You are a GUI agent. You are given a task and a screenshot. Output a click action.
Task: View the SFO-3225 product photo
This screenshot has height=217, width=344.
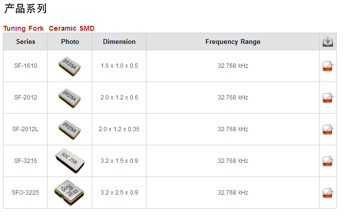click(69, 193)
